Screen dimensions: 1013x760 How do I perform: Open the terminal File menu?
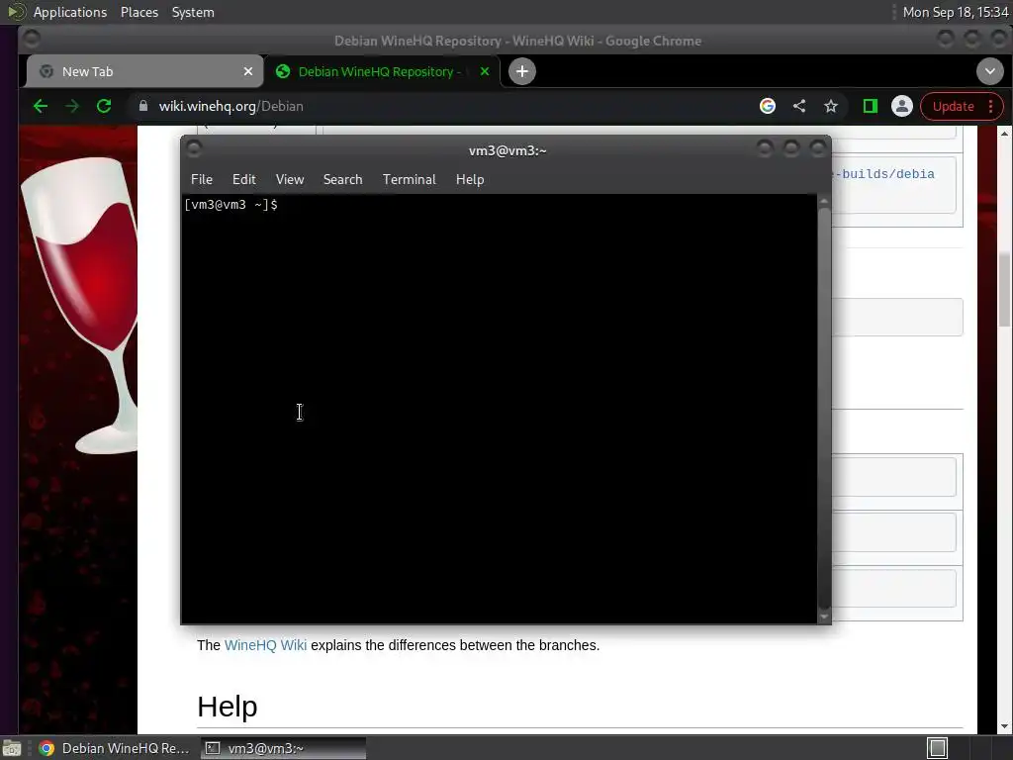coord(202,180)
